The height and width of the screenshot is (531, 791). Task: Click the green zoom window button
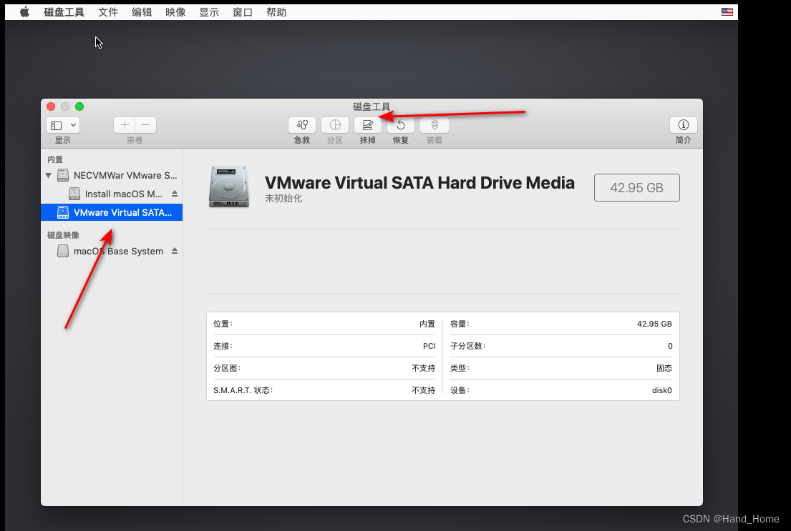coord(79,106)
